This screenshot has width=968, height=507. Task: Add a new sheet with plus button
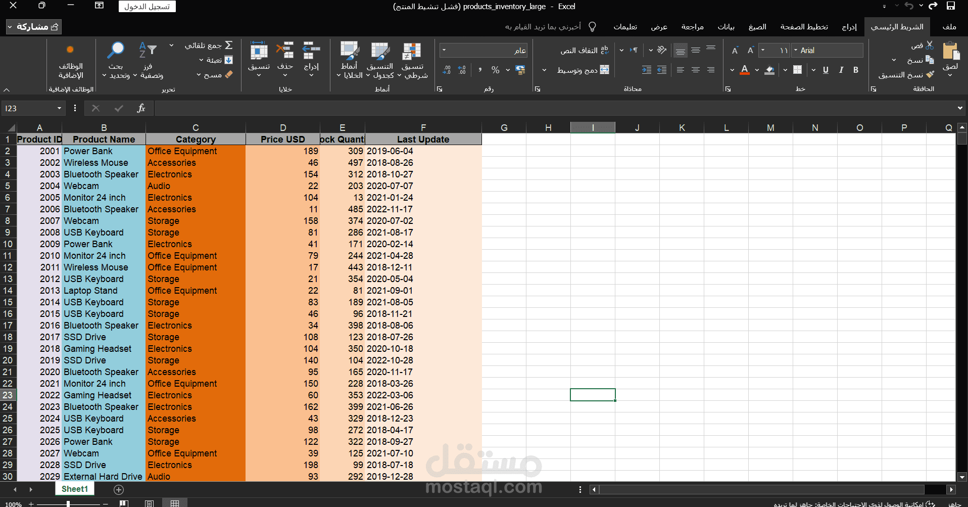119,489
